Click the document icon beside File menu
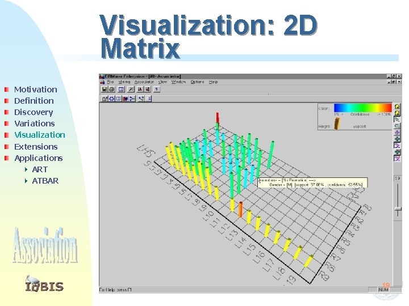Screen dimensions: 409x306 point(102,82)
